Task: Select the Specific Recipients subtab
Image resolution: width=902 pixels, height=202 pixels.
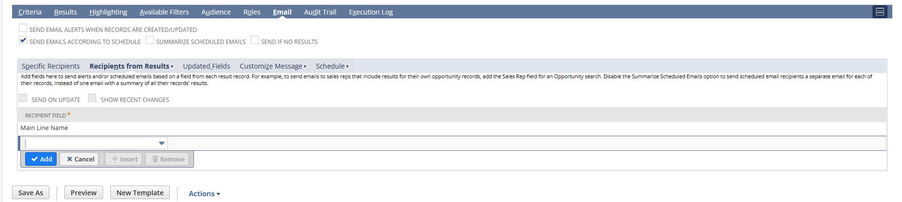Action: point(51,66)
